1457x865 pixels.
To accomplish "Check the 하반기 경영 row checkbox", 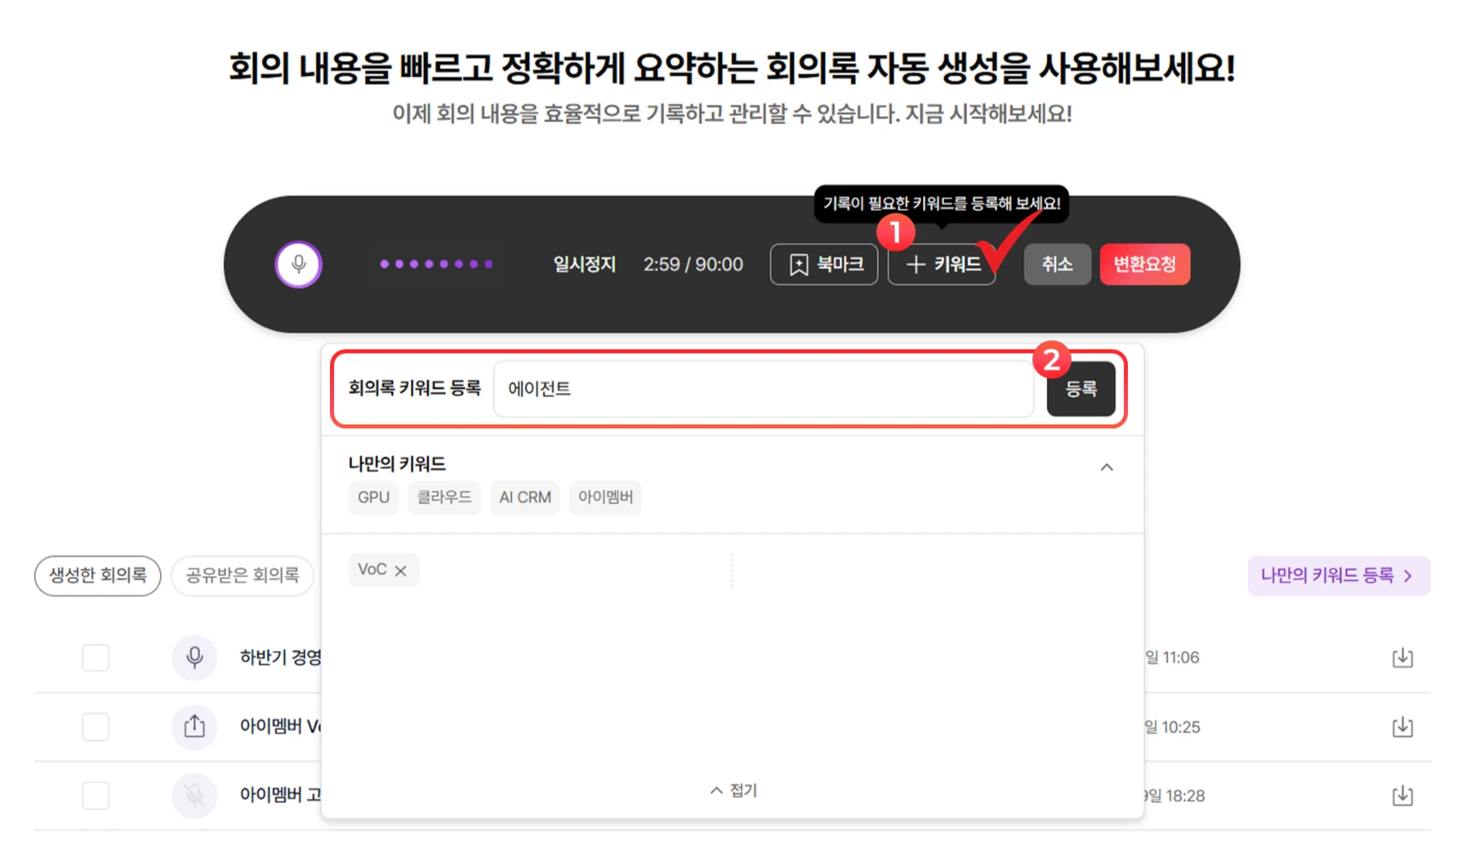I will tap(96, 658).
